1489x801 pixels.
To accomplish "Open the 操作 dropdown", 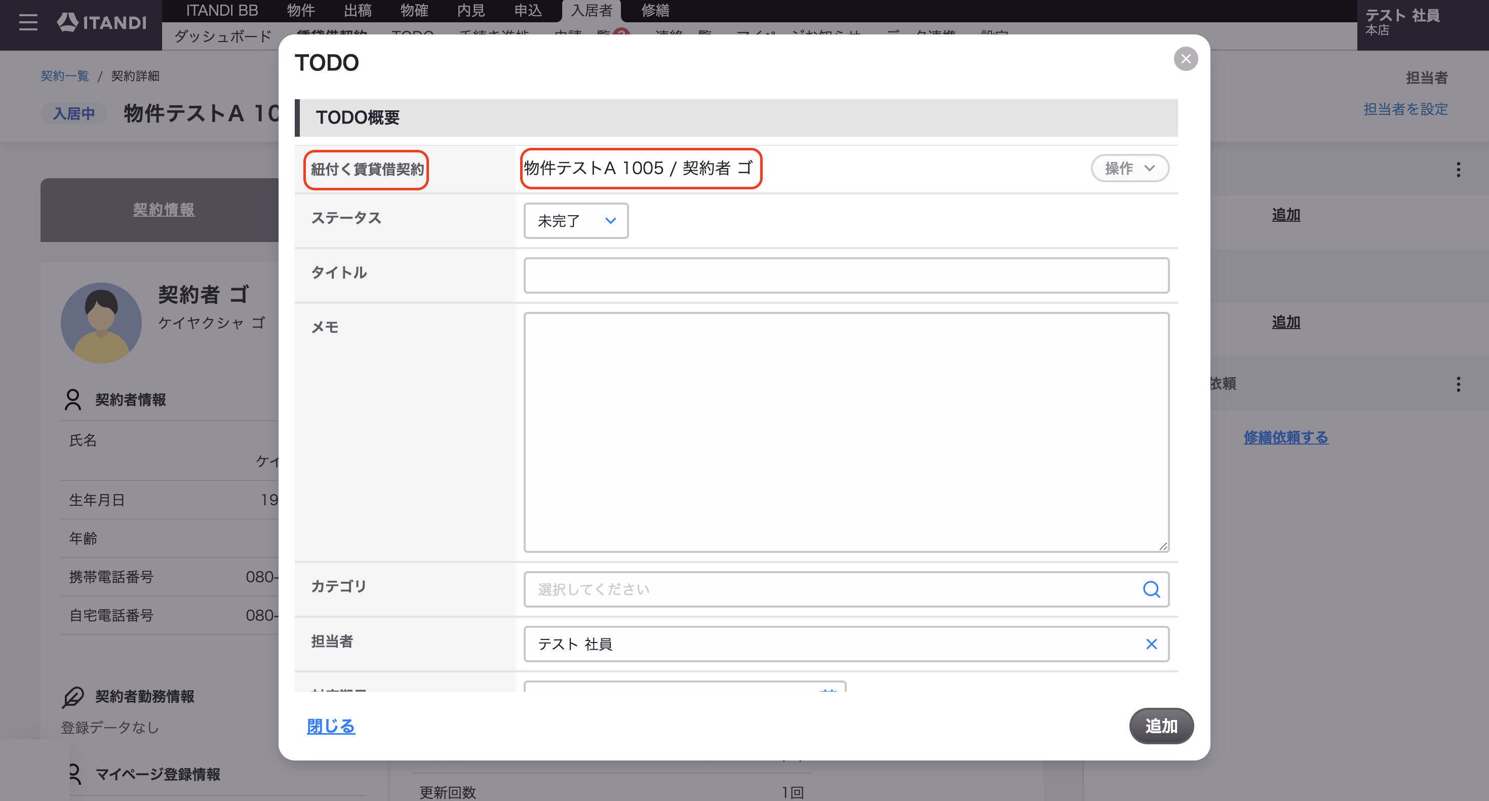I will click(1129, 168).
